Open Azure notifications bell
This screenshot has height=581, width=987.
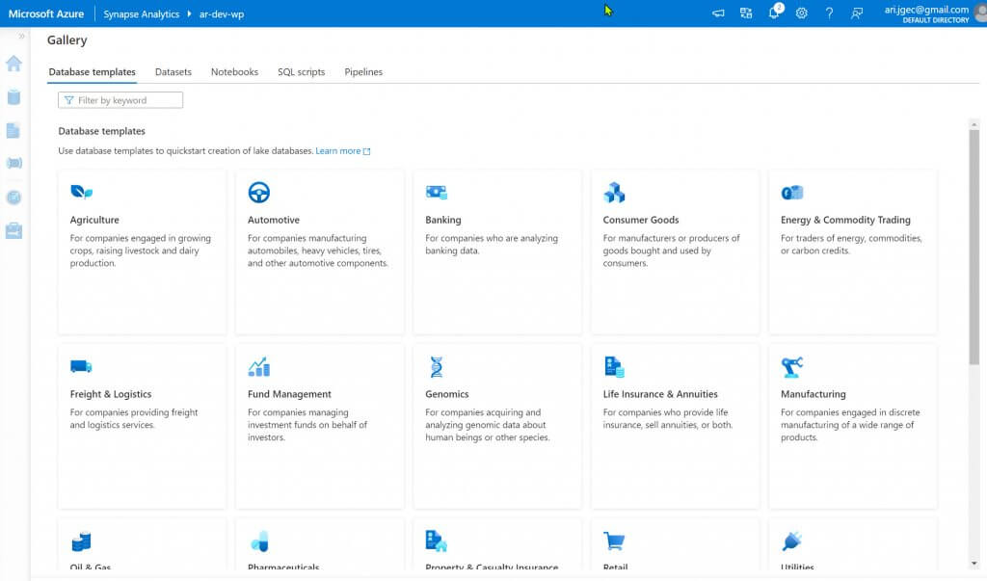click(x=774, y=13)
